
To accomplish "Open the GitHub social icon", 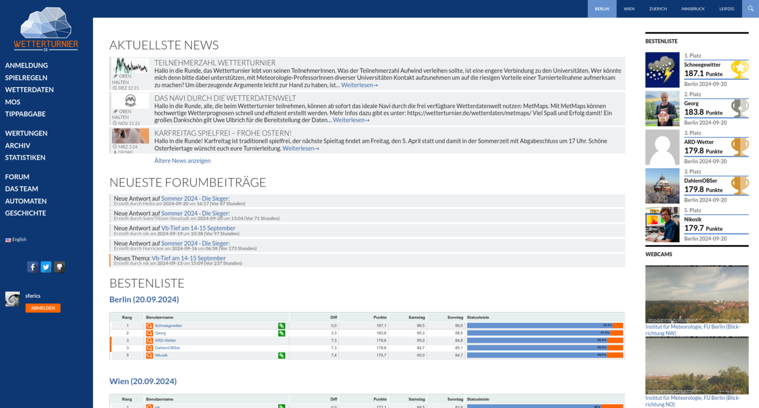I will [x=59, y=267].
